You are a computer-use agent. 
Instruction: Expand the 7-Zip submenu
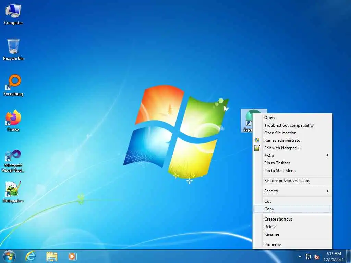(292, 155)
